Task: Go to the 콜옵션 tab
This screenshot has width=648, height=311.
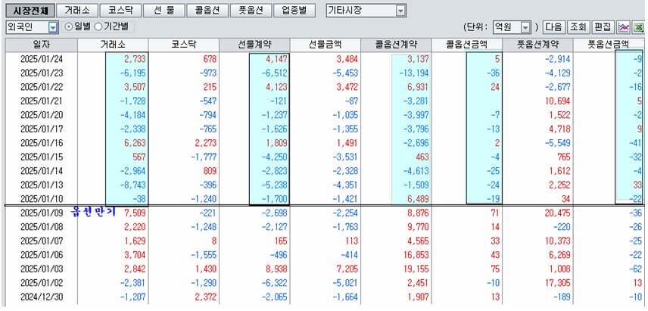Action: click(207, 11)
